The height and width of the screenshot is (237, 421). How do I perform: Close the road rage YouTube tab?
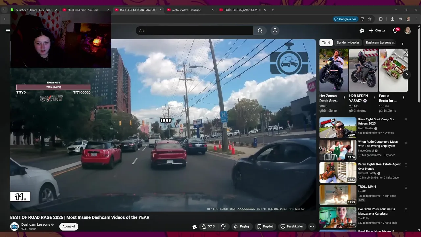pos(108,10)
